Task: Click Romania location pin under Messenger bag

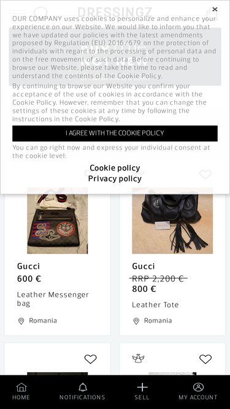Action: pos(21,321)
